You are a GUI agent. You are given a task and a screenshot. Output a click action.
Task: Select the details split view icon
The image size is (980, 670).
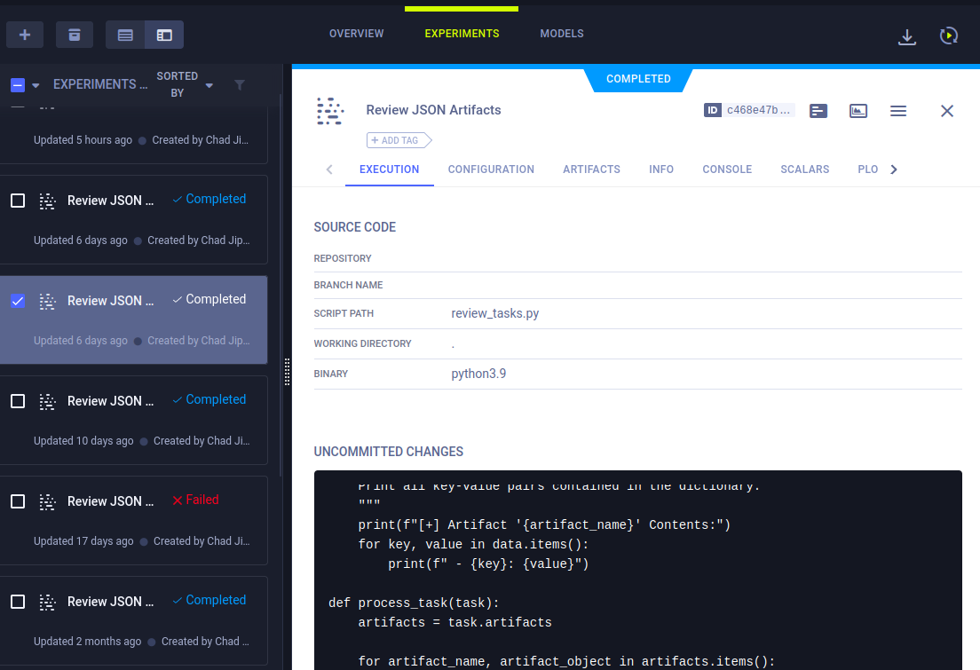coord(164,35)
